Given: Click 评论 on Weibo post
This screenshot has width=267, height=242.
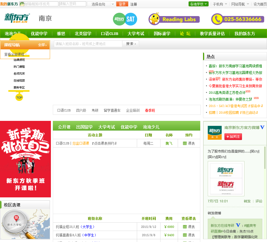Looking at the screenshot, I should pos(259,201).
